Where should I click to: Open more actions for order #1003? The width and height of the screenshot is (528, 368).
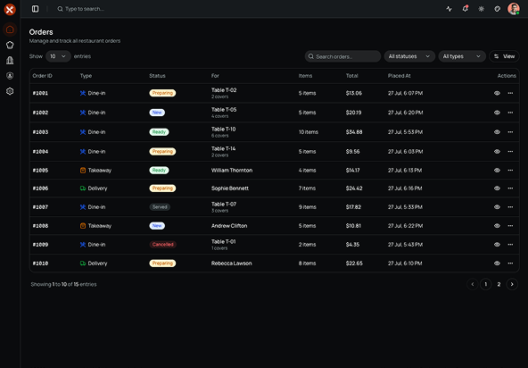coord(510,132)
